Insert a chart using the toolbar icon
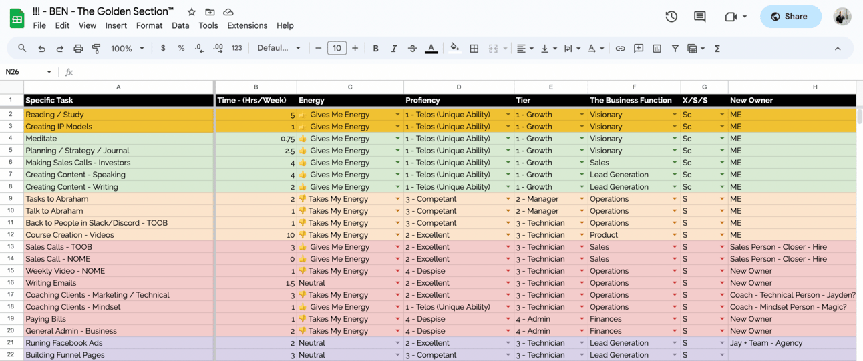 click(657, 49)
